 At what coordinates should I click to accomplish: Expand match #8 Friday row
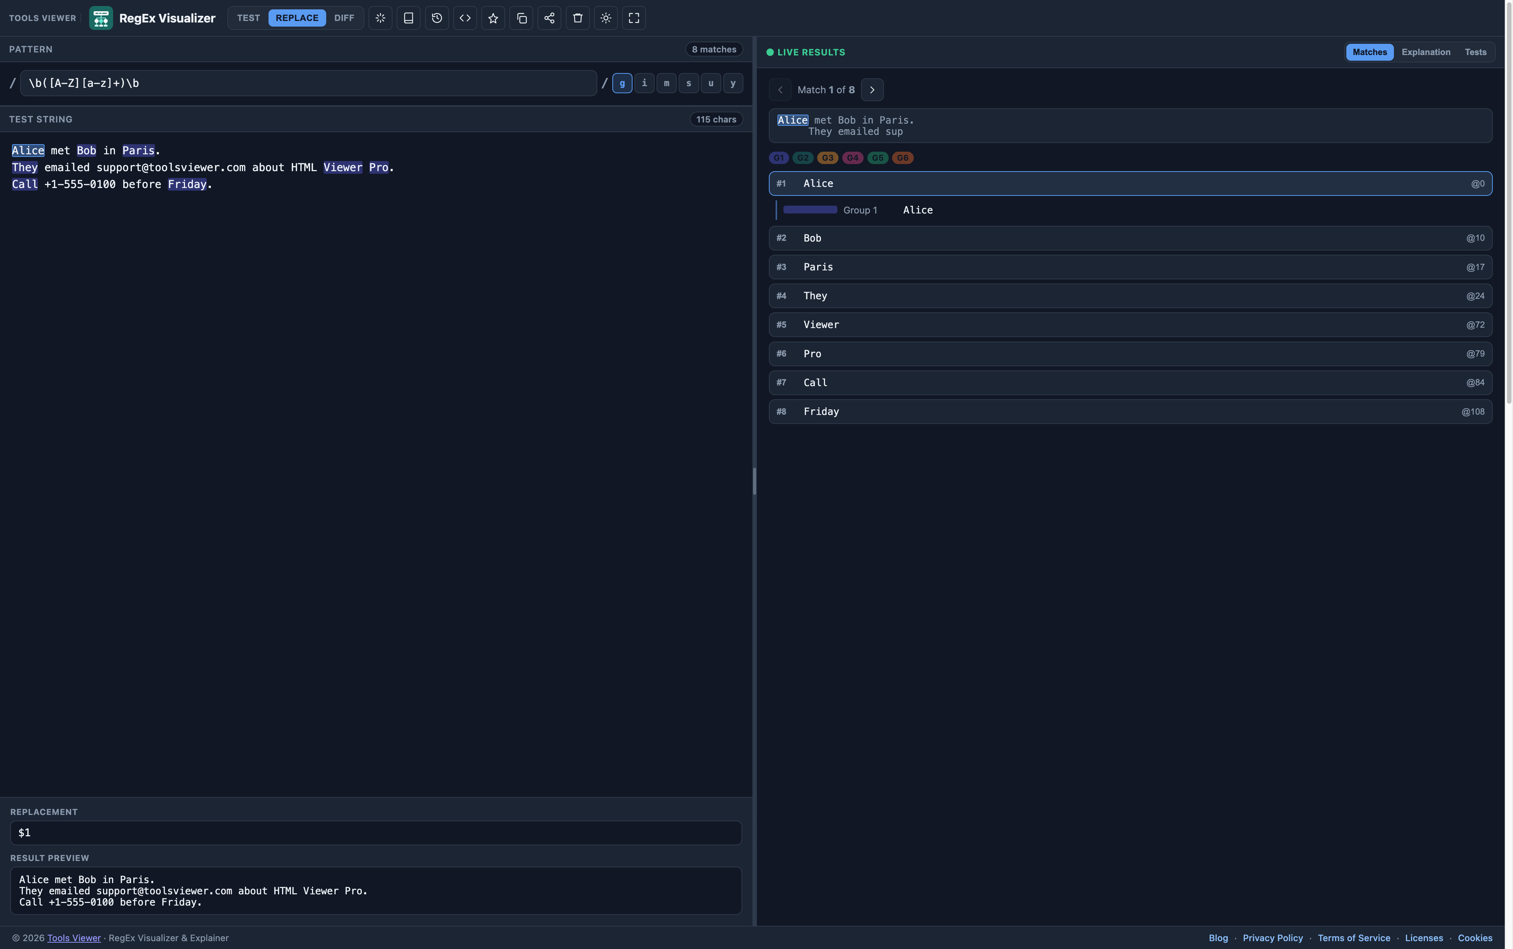1131,412
